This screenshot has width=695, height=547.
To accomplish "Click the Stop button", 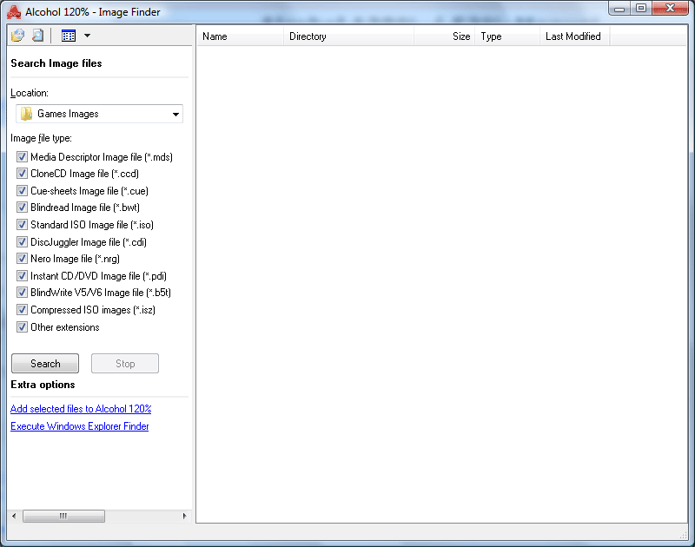I will click(x=125, y=364).
